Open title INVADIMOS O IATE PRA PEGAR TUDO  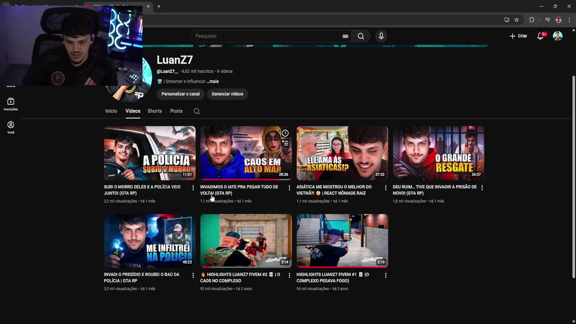coord(239,190)
